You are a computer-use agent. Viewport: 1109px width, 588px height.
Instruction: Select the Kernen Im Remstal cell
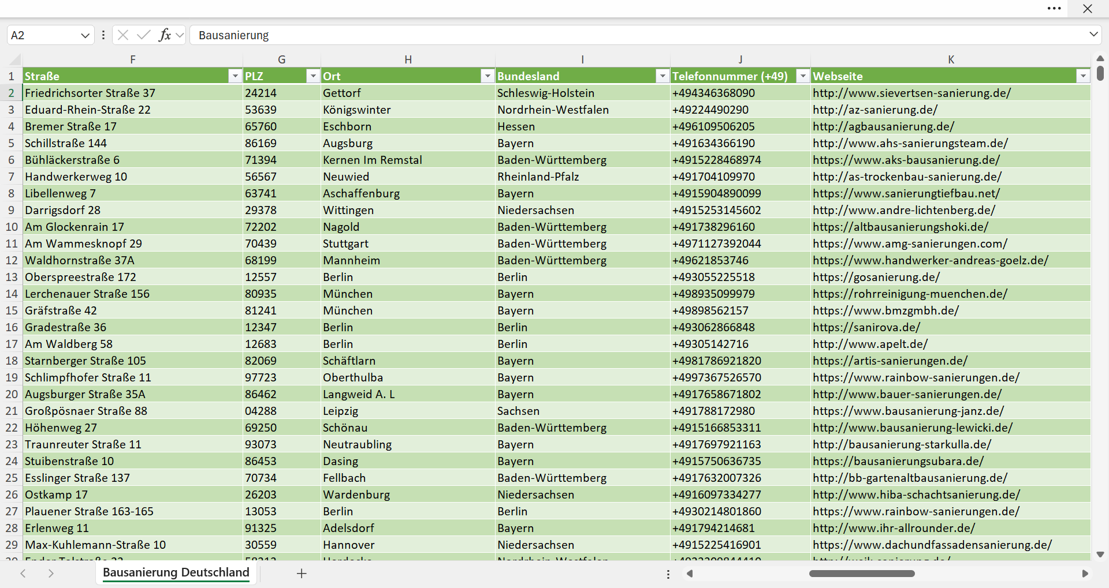pos(408,160)
